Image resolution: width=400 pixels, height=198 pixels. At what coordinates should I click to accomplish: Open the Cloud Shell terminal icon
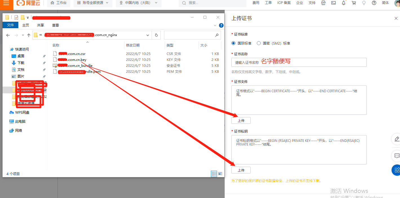(333, 3)
